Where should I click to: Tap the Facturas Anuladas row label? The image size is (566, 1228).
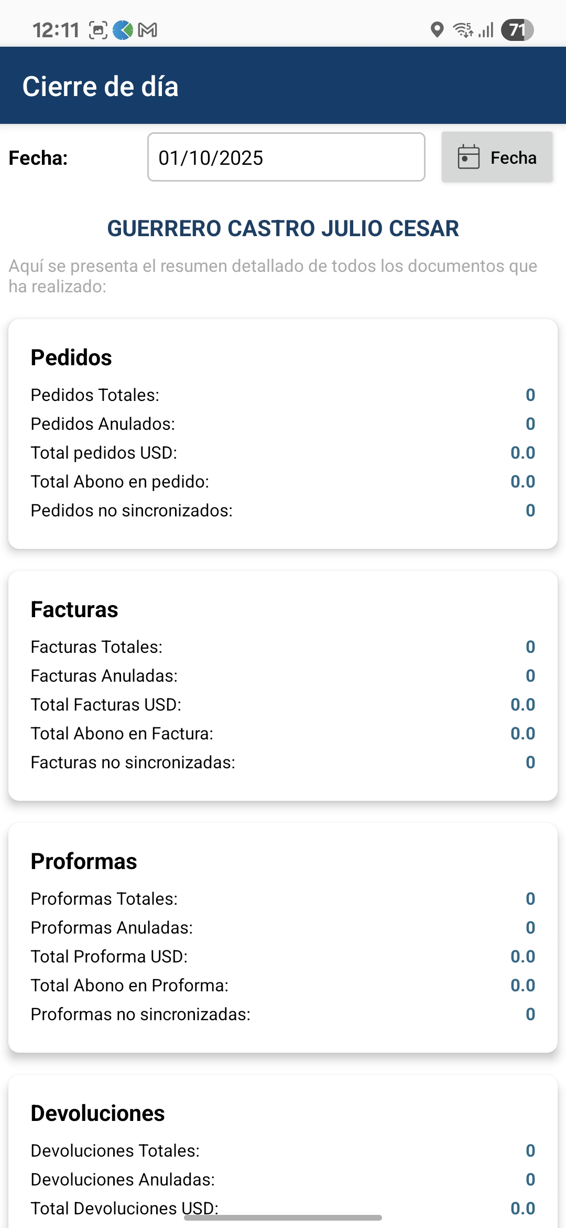click(x=104, y=676)
